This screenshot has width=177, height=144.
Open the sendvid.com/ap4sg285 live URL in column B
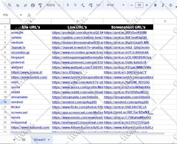(x=74, y=102)
